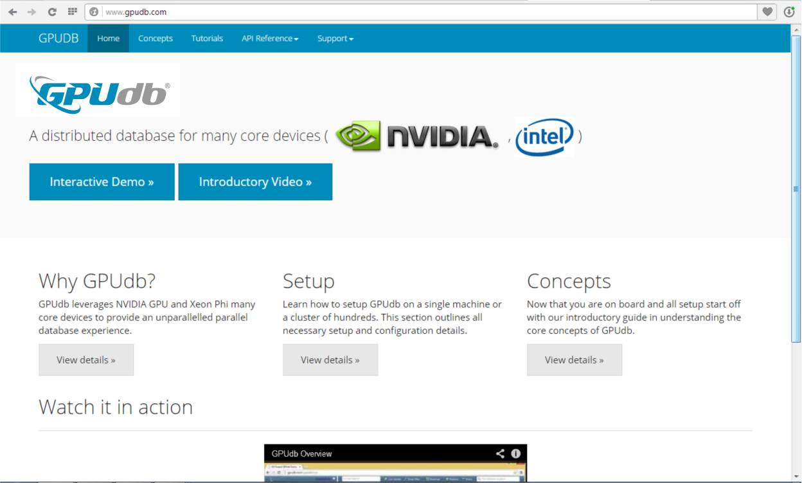Open the speed dial grid icon
Viewport: 802px width, 483px height.
(x=73, y=12)
